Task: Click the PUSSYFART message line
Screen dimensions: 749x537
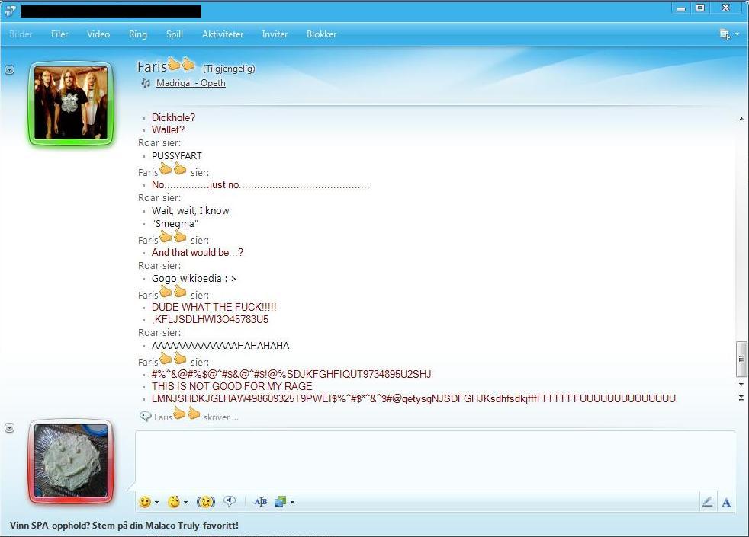Action: pyautogui.click(x=177, y=156)
